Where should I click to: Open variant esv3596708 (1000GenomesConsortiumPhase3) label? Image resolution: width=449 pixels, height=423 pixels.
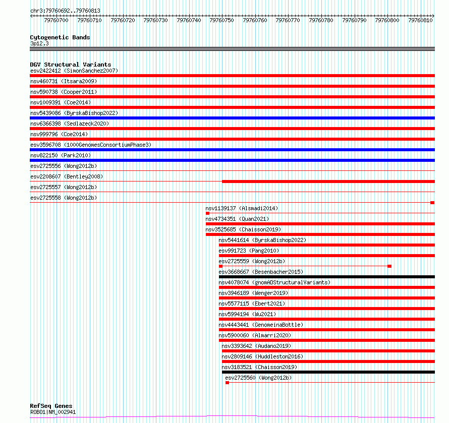(91, 145)
